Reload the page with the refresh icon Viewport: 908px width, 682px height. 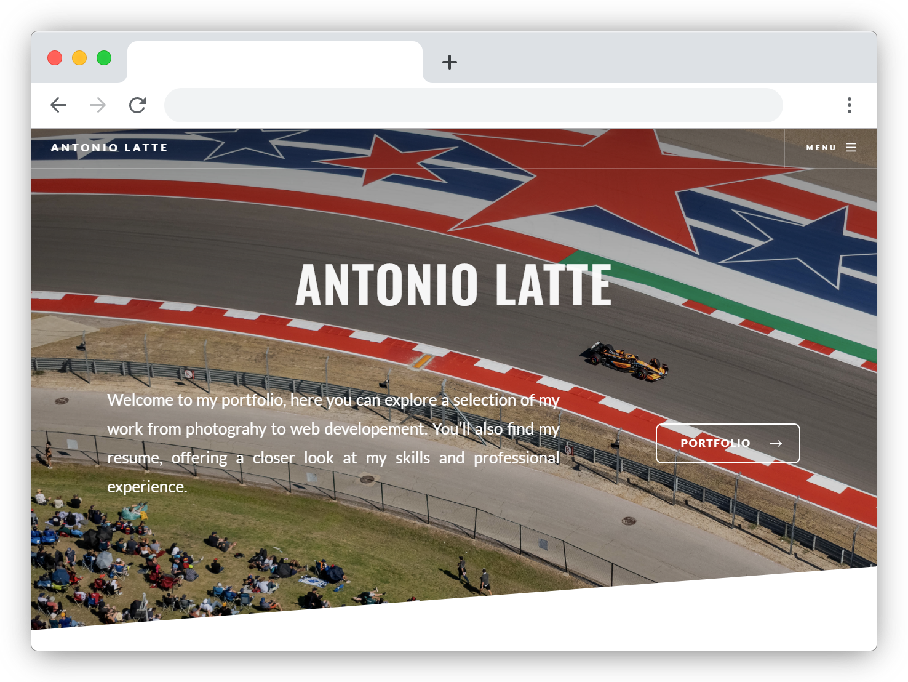137,105
